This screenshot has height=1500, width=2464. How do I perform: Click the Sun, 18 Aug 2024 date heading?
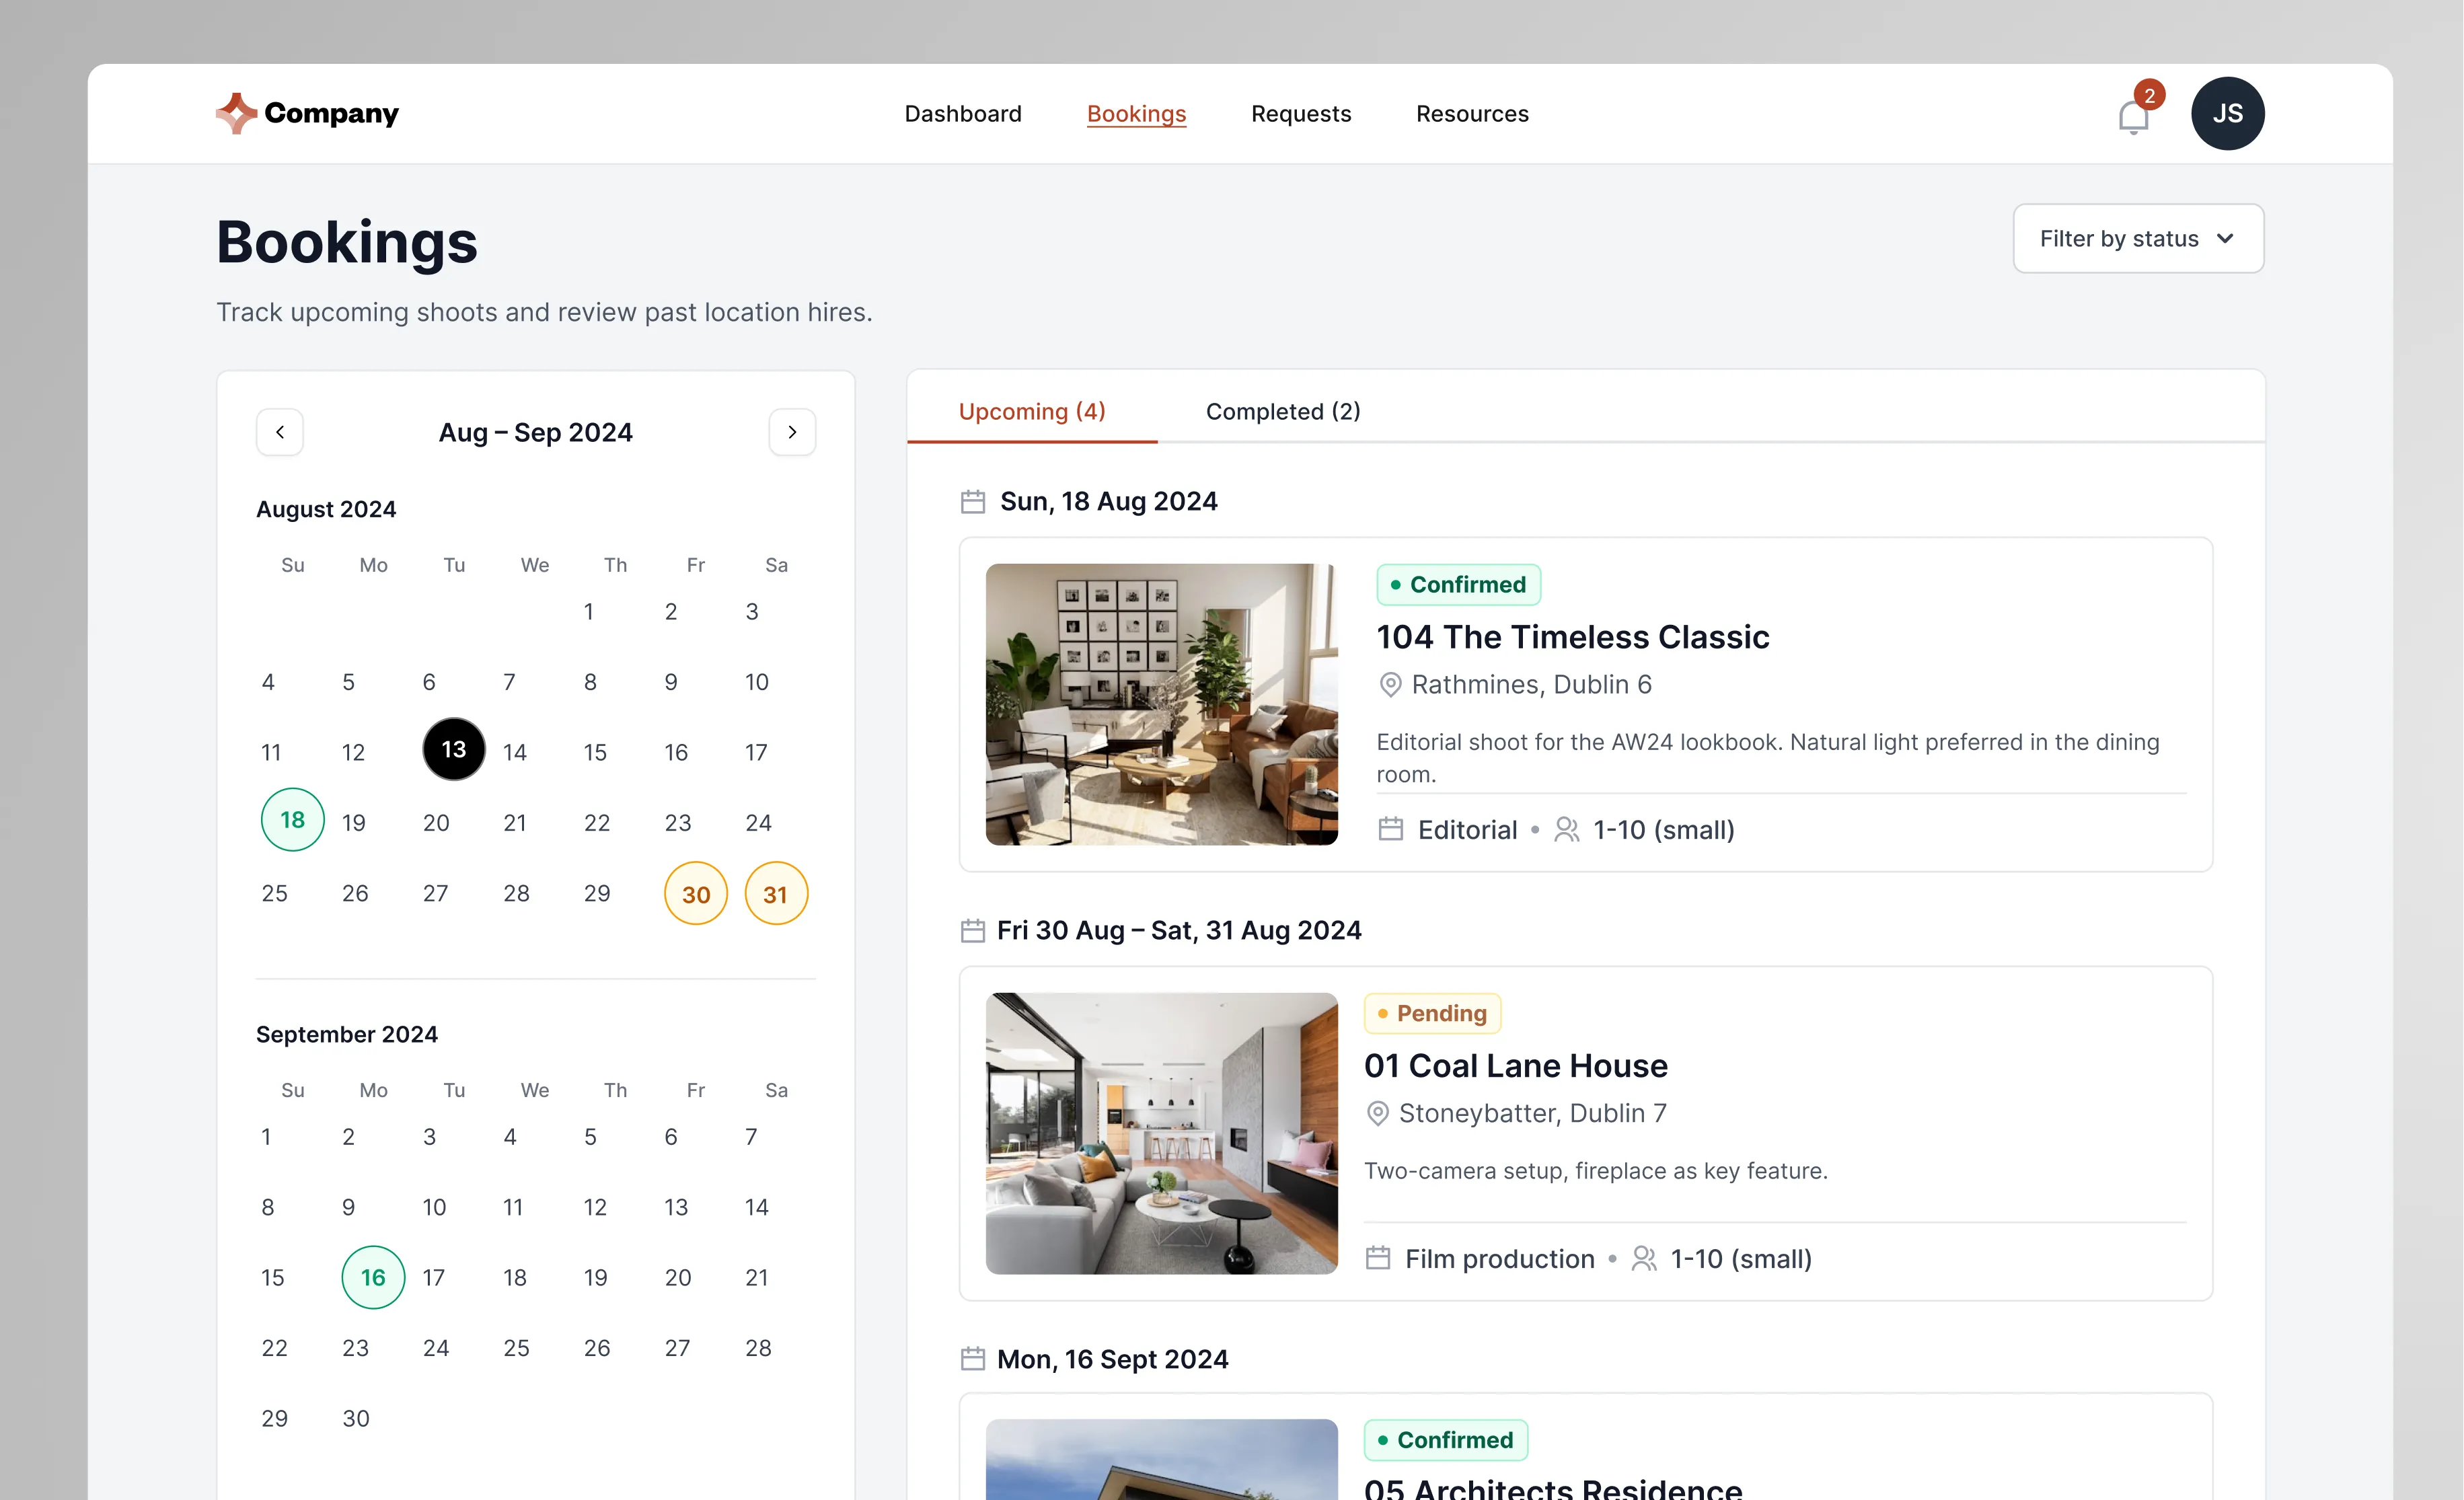(1108, 501)
